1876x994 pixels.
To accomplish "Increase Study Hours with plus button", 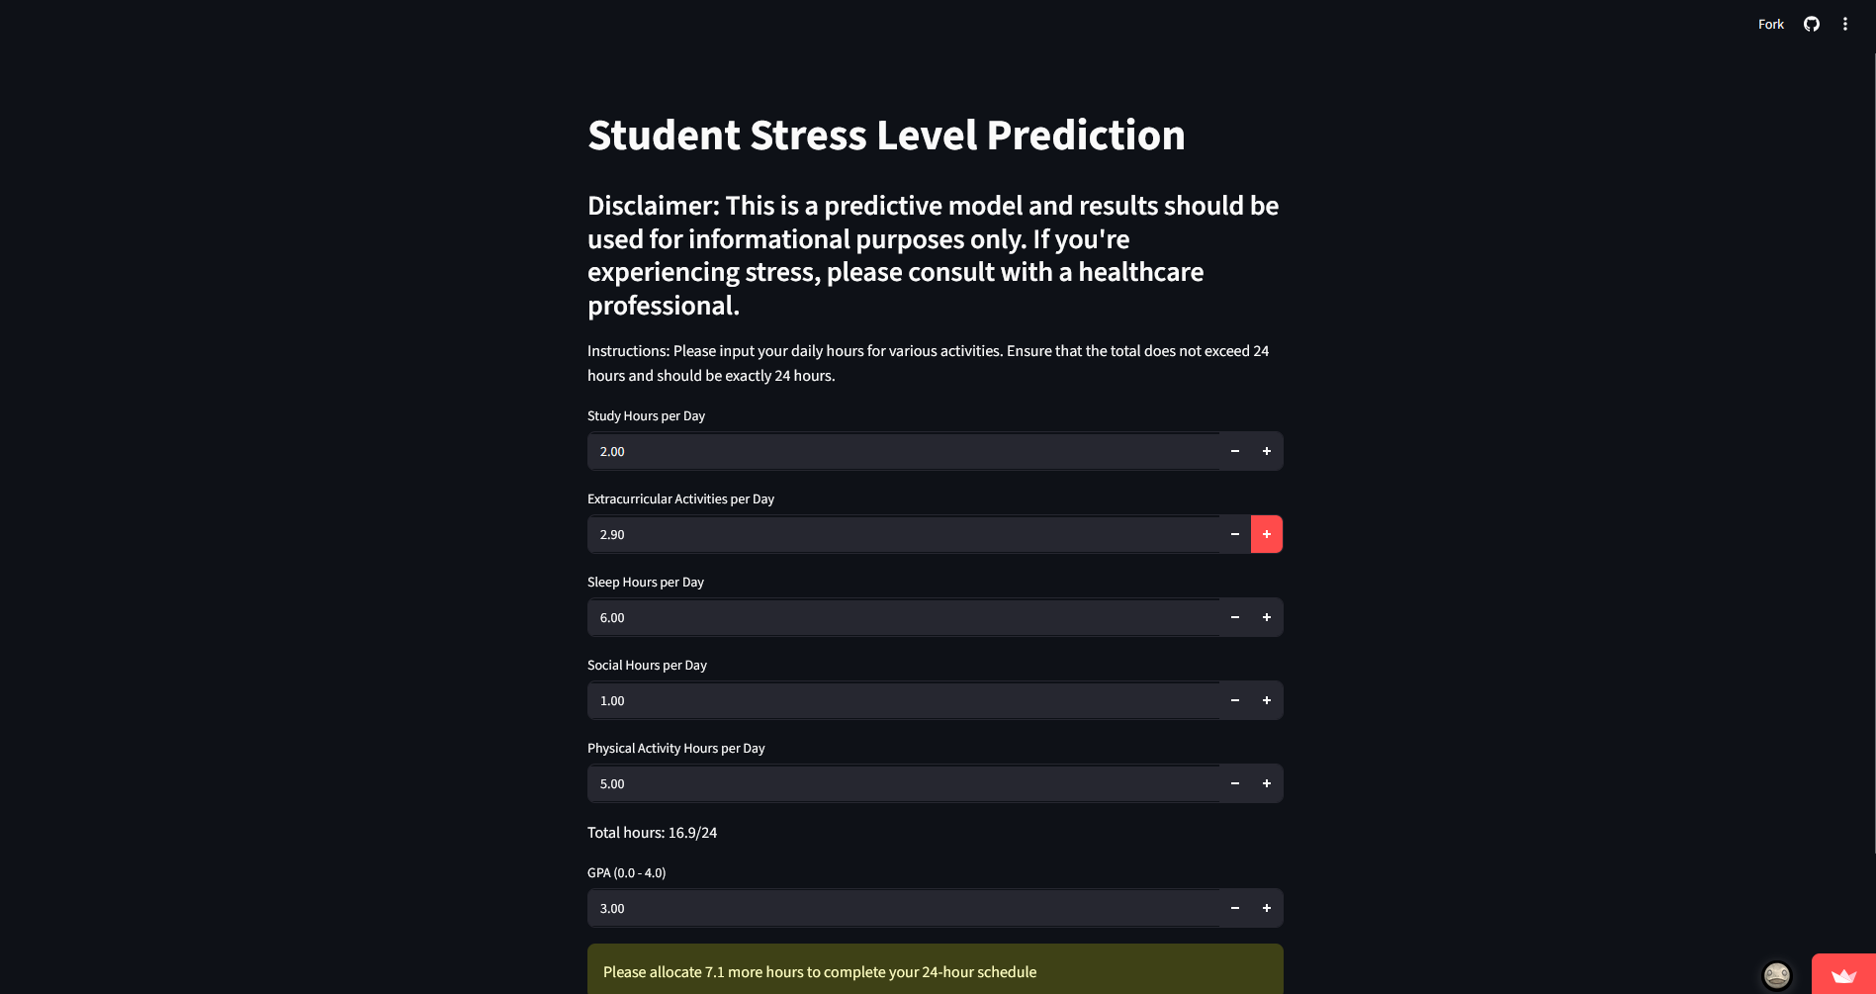I will [1267, 451].
